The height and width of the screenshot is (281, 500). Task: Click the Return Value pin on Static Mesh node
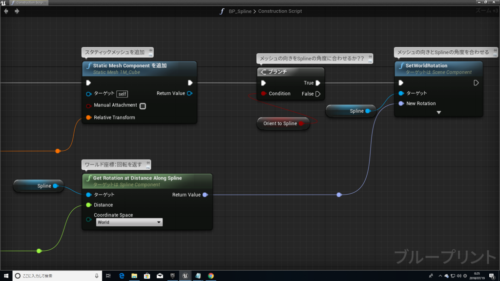tap(190, 93)
